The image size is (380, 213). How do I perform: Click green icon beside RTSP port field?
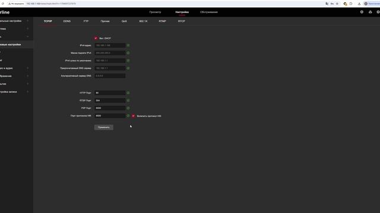coord(128,101)
